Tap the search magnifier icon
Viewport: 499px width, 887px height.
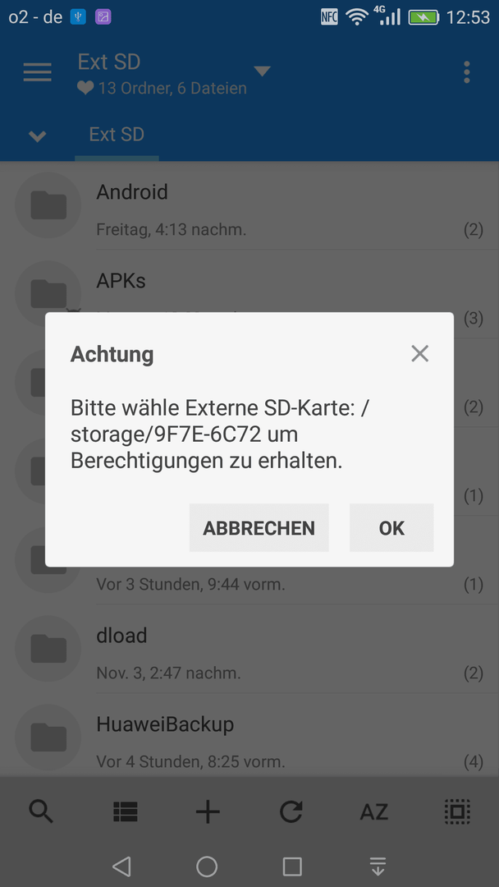point(41,811)
